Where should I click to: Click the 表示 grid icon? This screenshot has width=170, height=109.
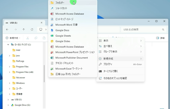[100, 41]
